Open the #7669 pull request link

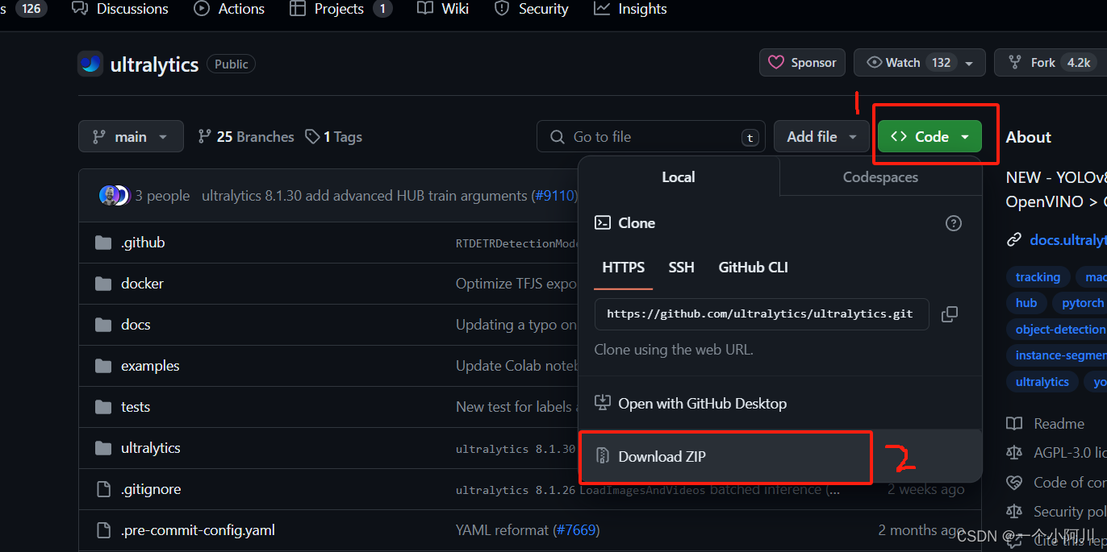[x=576, y=530]
